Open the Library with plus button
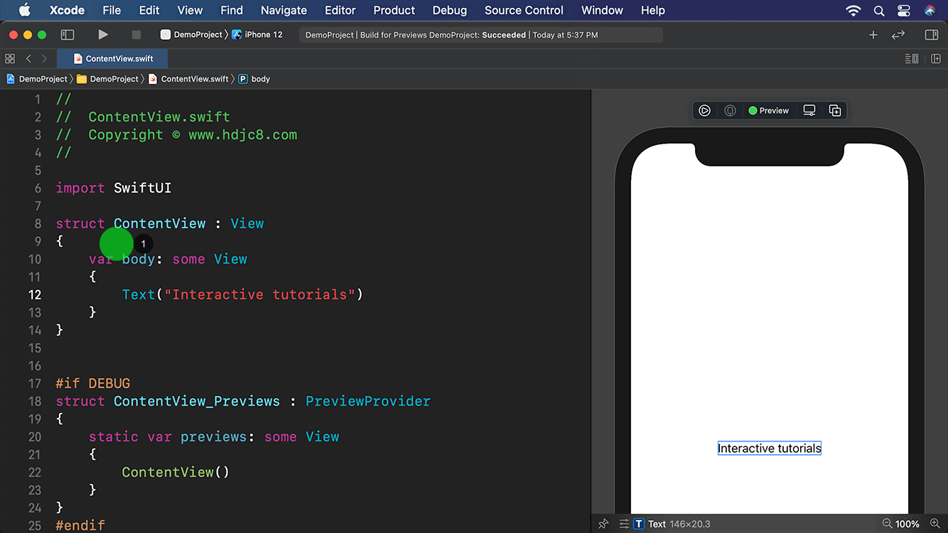The image size is (948, 533). pos(873,35)
